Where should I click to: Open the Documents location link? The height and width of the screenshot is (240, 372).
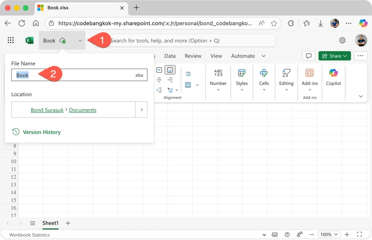(x=83, y=110)
